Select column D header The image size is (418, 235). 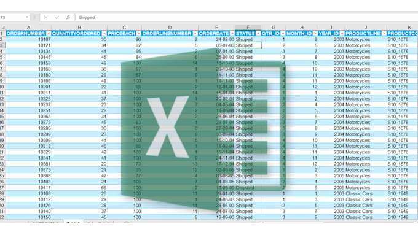tap(170, 28)
